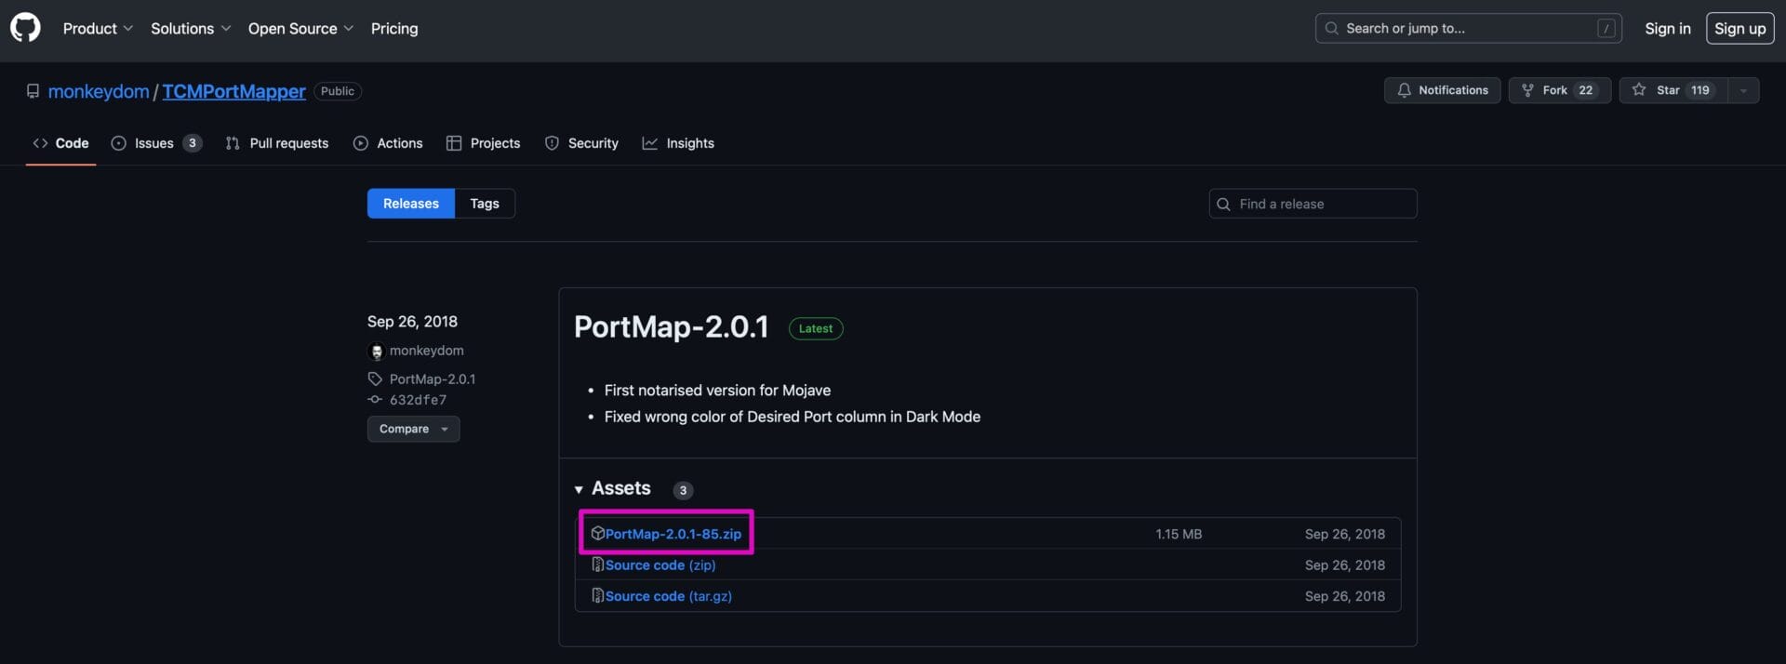The image size is (1786, 664).
Task: Open the Compare dropdown
Action: click(413, 429)
